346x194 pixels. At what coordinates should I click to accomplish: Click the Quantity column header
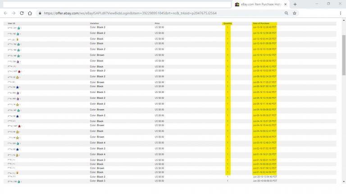[x=228, y=23]
